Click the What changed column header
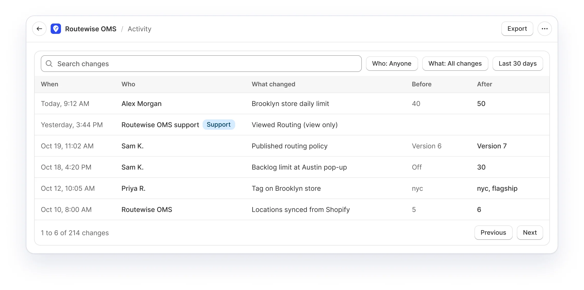Image resolution: width=584 pixels, height=290 pixels. [273, 84]
